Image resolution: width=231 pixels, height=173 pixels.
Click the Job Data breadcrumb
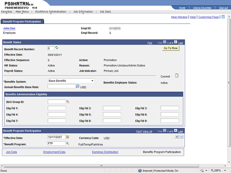click(x=105, y=12)
